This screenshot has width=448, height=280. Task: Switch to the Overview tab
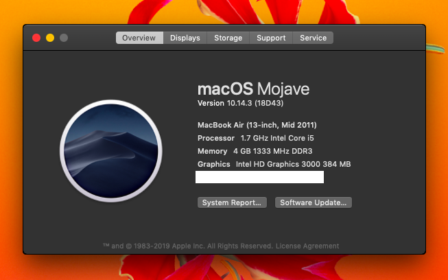coord(139,38)
